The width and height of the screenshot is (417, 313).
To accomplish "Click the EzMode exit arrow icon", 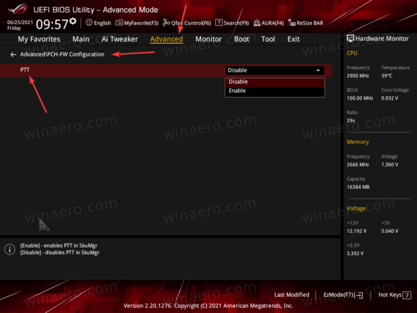I will pos(359,295).
